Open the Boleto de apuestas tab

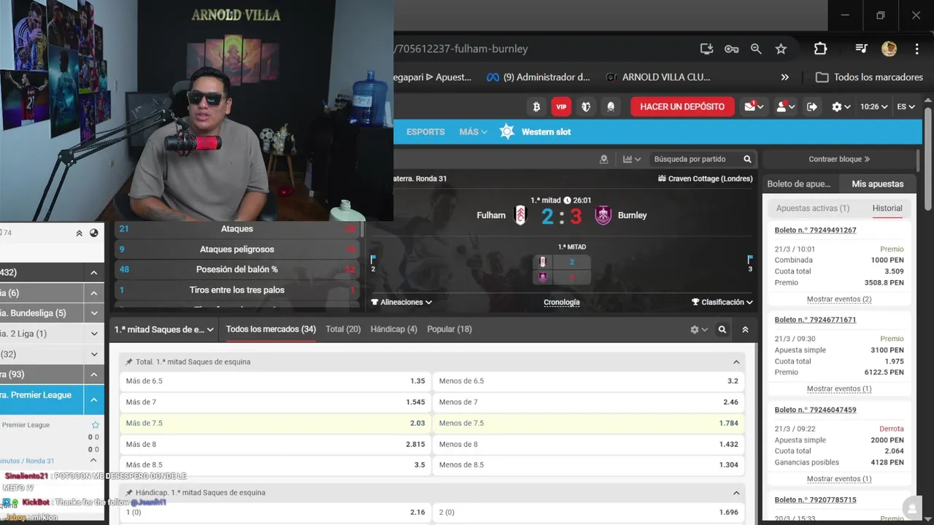[x=799, y=184]
